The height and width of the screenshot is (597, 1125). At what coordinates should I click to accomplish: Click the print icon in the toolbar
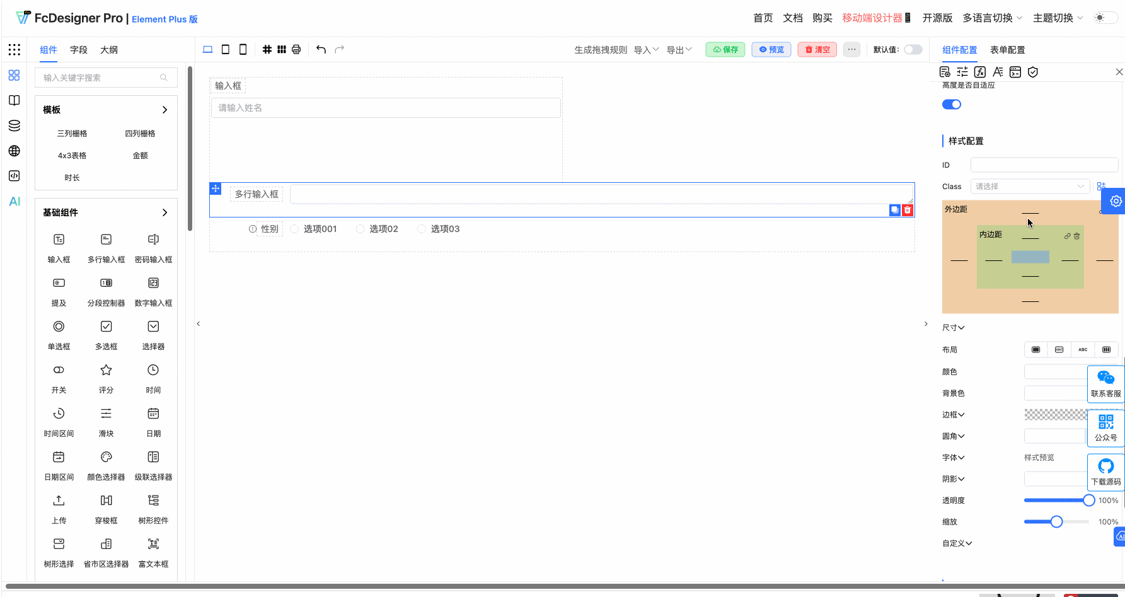[x=296, y=49]
